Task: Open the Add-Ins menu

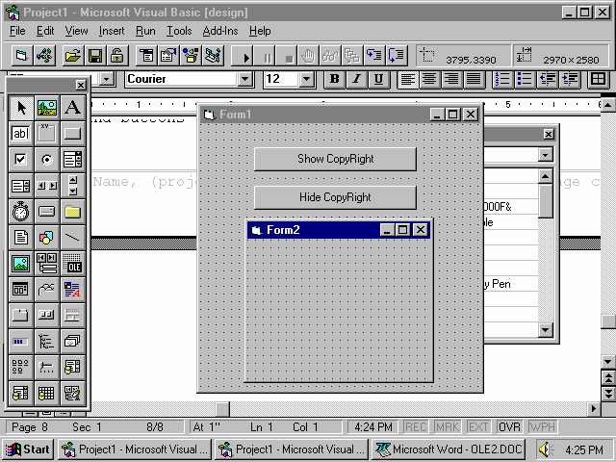Action: 220,31
